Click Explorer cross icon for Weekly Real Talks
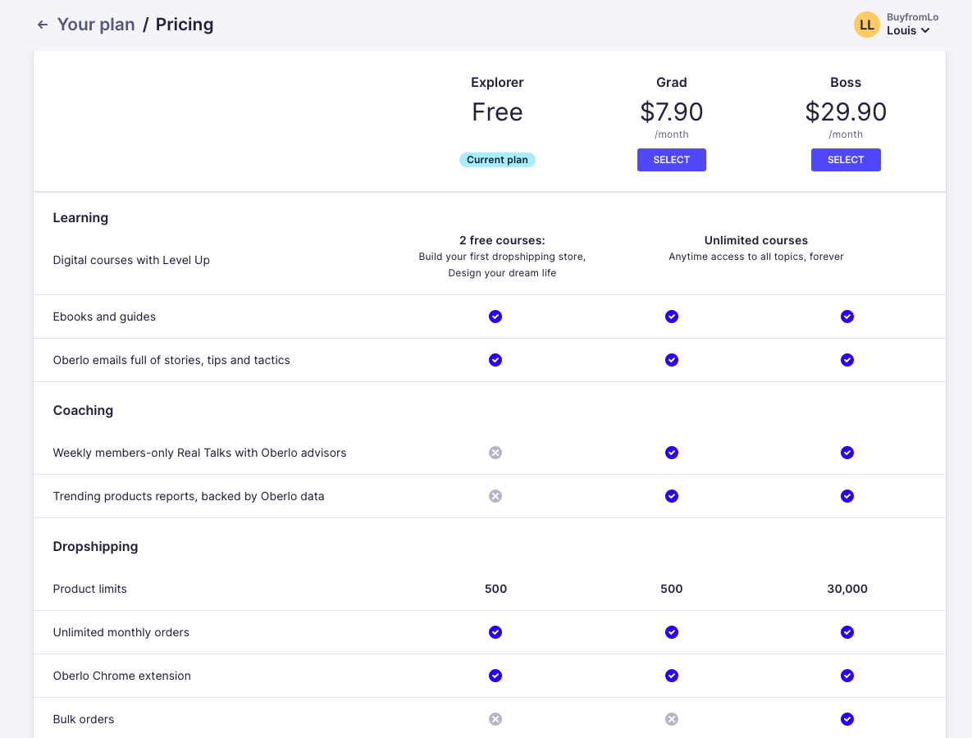This screenshot has height=738, width=972. pyautogui.click(x=495, y=453)
